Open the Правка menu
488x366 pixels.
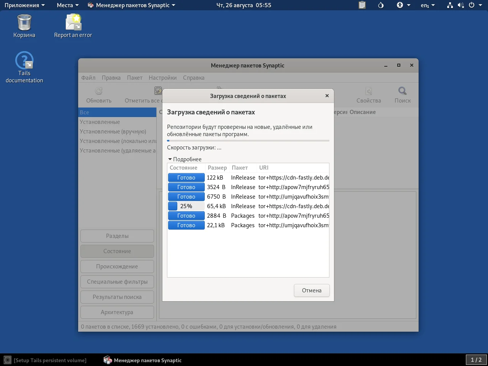(x=111, y=78)
